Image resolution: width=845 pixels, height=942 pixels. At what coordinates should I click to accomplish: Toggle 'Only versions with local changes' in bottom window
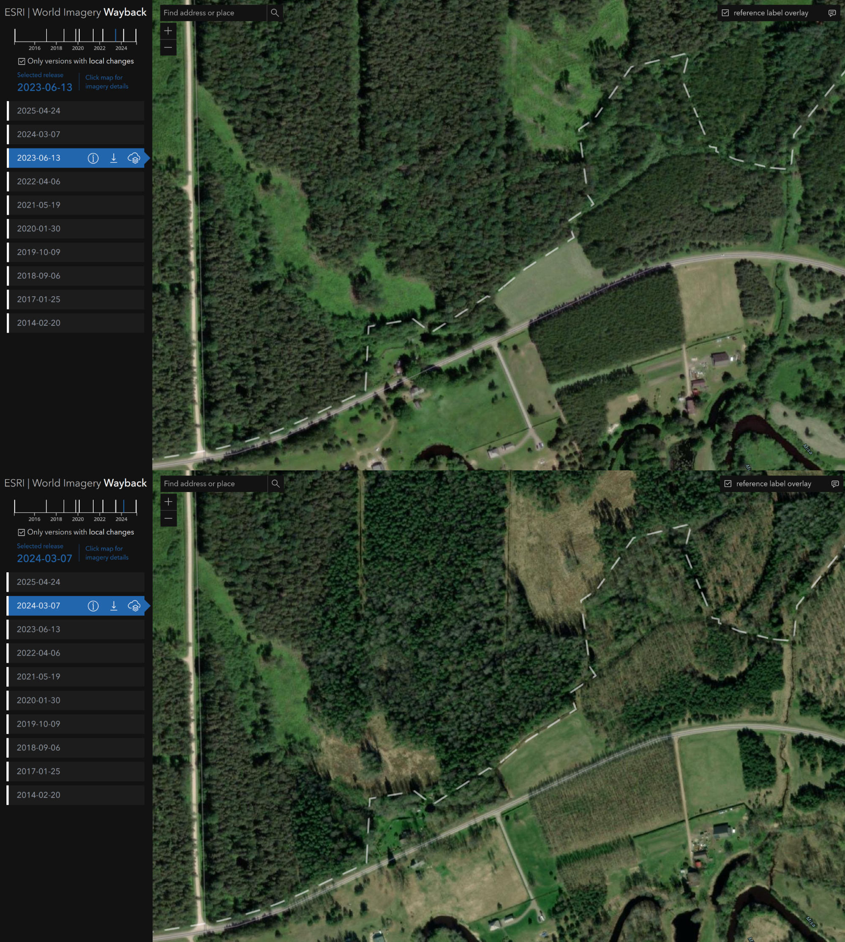[x=22, y=532]
